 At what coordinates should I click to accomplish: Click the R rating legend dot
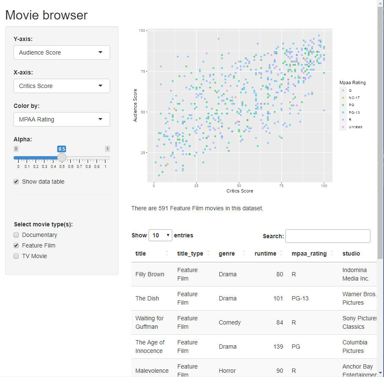[343, 120]
